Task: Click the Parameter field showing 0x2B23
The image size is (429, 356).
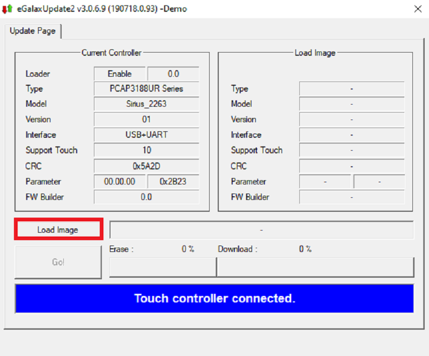Action: pyautogui.click(x=173, y=182)
